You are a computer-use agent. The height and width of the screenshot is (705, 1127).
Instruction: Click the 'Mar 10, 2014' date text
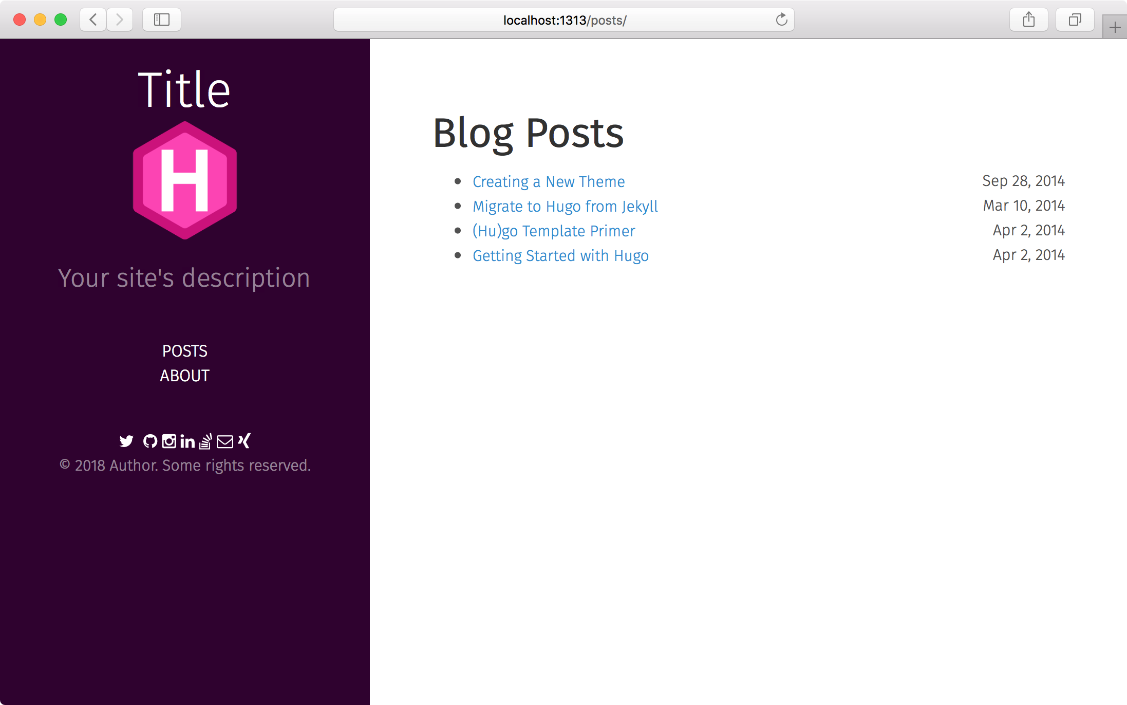coord(1024,206)
